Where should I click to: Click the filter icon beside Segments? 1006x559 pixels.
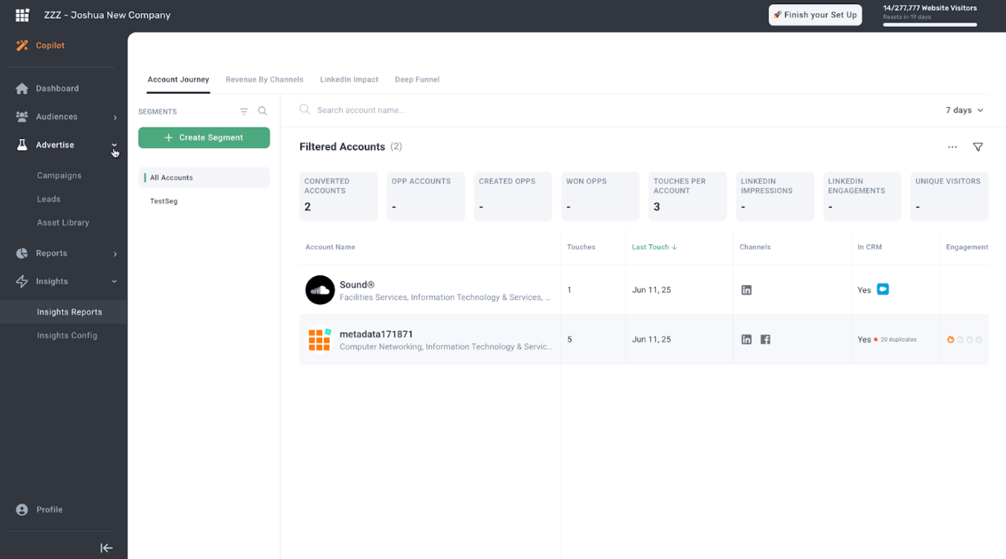[x=244, y=111]
